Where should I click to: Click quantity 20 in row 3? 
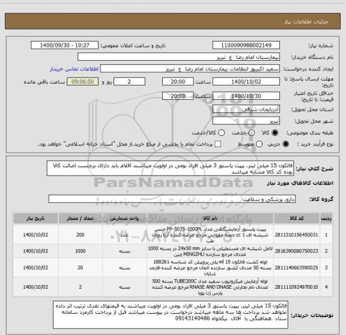point(80,268)
